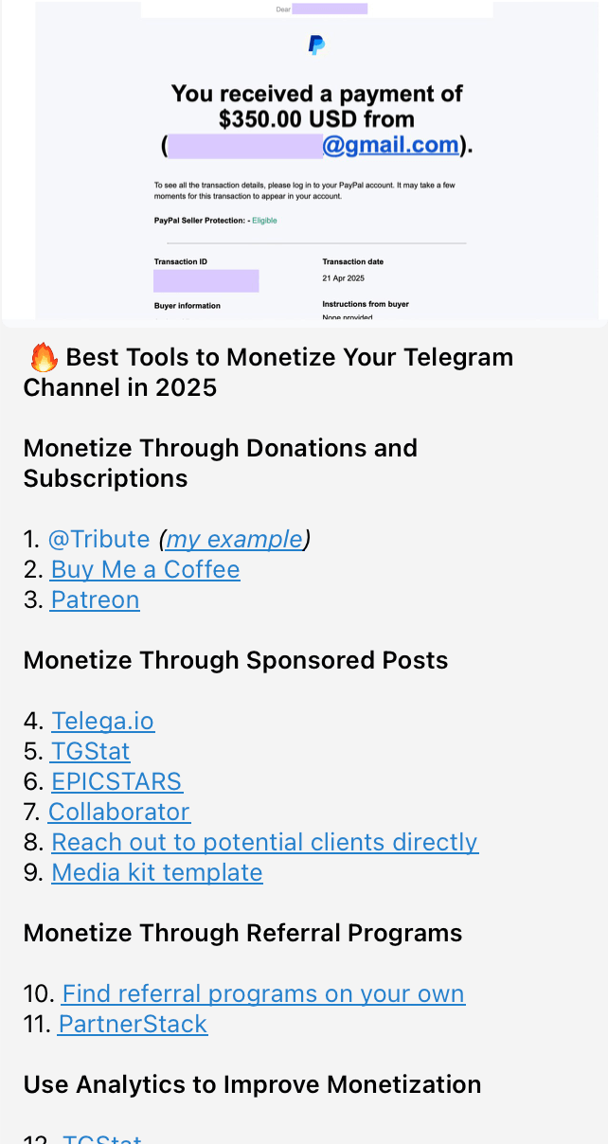608x1144 pixels.
Task: Open the @Tribute mention link
Action: 99,540
